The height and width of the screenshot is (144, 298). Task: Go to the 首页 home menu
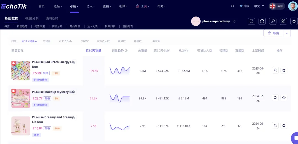41,6
